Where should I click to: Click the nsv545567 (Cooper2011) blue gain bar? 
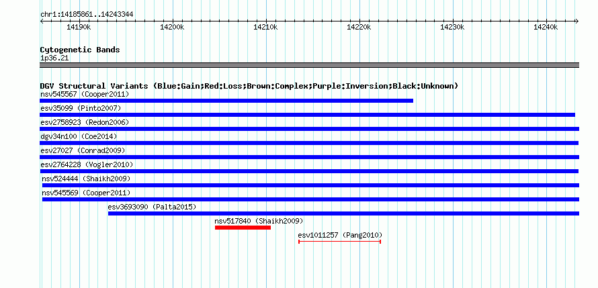click(226, 101)
